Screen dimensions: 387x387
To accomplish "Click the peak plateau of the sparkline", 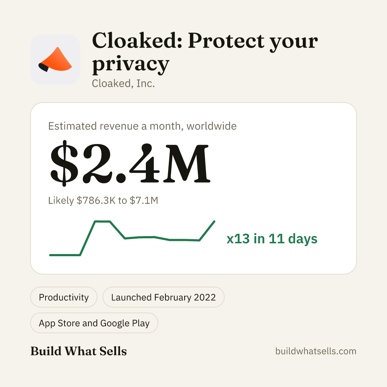I will point(102,222).
